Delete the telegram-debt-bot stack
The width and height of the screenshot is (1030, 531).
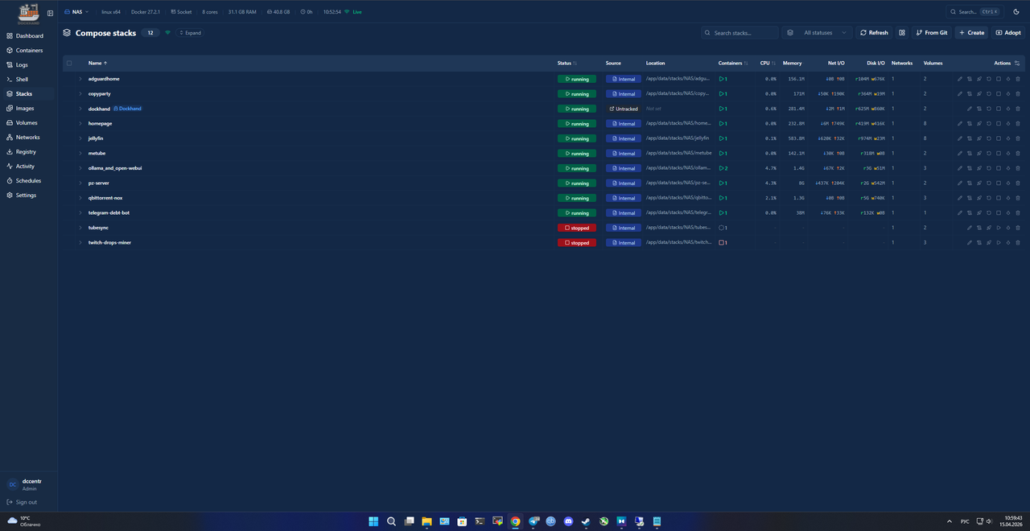(1018, 213)
